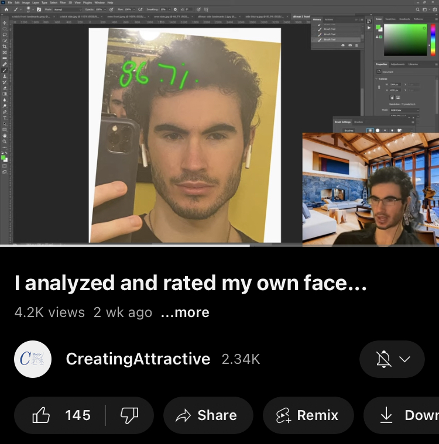Create new snapshot camera icon in History
This screenshot has height=444, width=439.
pos(350,45)
